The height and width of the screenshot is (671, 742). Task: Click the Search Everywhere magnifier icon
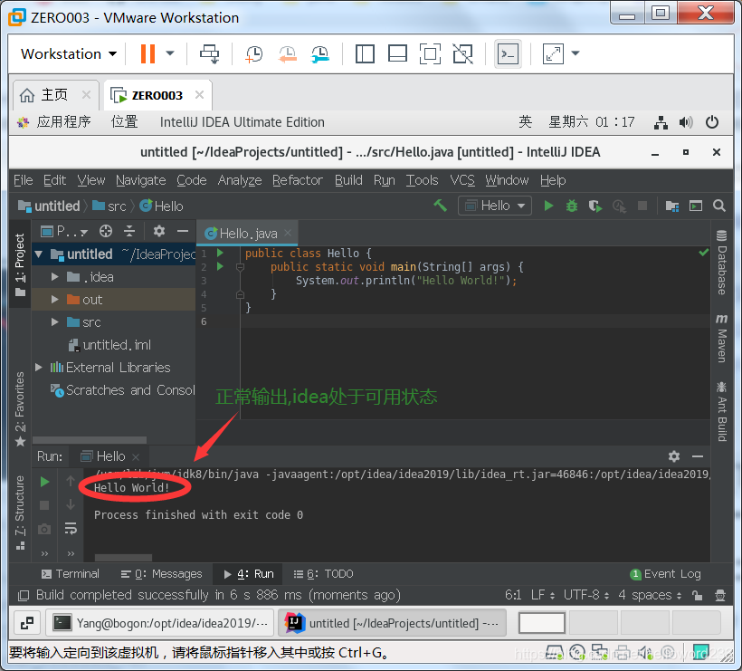coord(718,206)
